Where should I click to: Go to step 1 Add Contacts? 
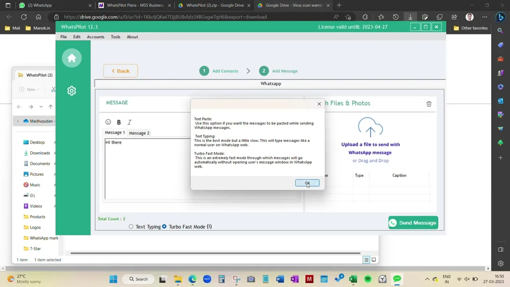point(219,71)
